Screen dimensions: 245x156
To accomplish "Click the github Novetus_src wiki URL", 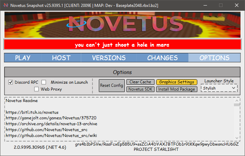I will [51, 136].
